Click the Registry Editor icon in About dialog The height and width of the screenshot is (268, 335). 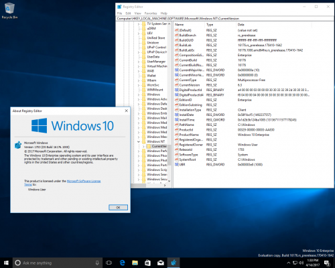click(18, 145)
